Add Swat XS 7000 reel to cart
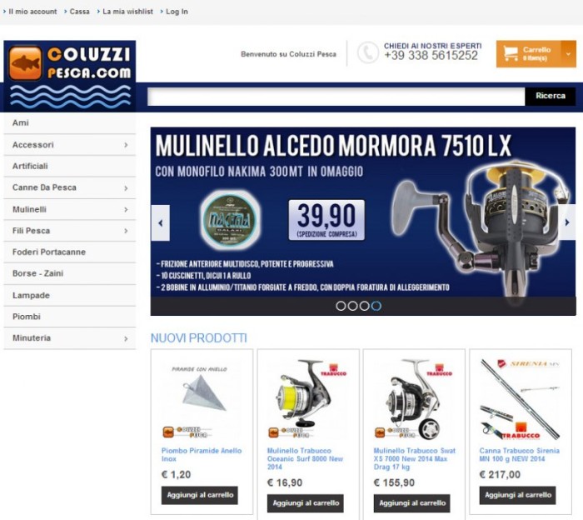The height and width of the screenshot is (520, 583). pos(412,503)
